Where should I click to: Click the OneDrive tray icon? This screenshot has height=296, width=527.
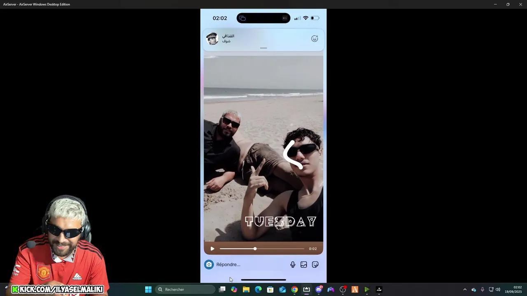474,289
